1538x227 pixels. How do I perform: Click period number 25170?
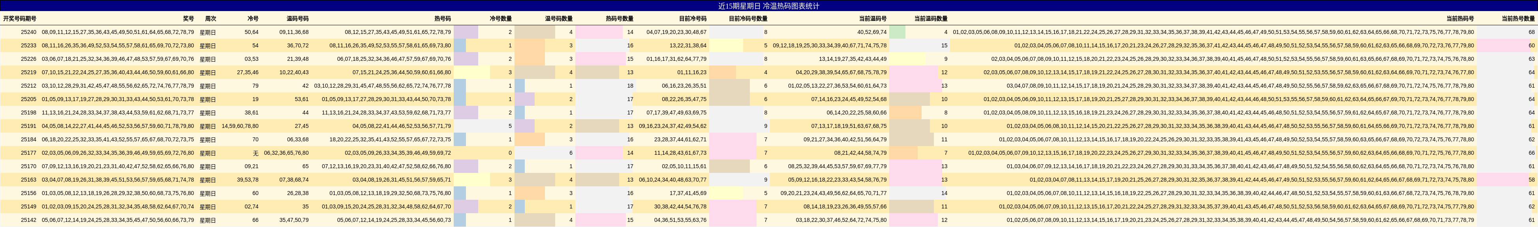[x=28, y=167]
